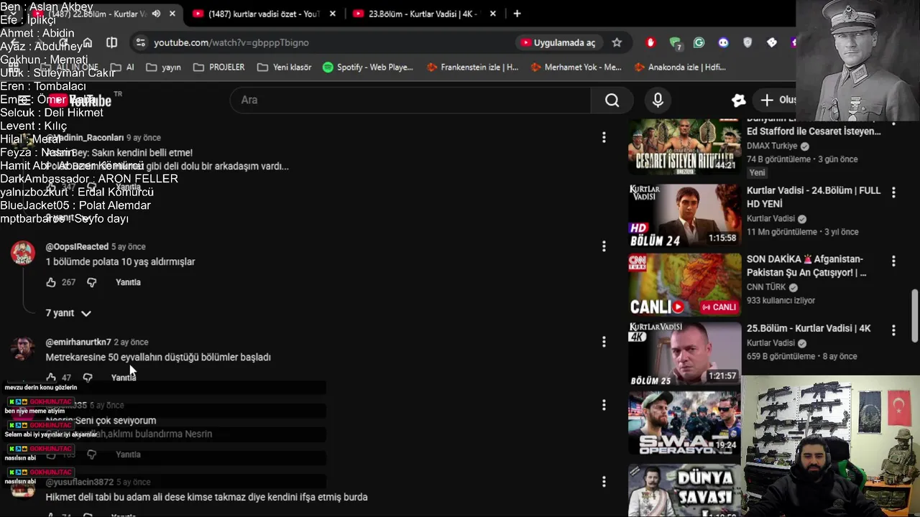The height and width of the screenshot is (517, 920).
Task: Close the kurtlar vadisi özet tab
Action: click(334, 14)
